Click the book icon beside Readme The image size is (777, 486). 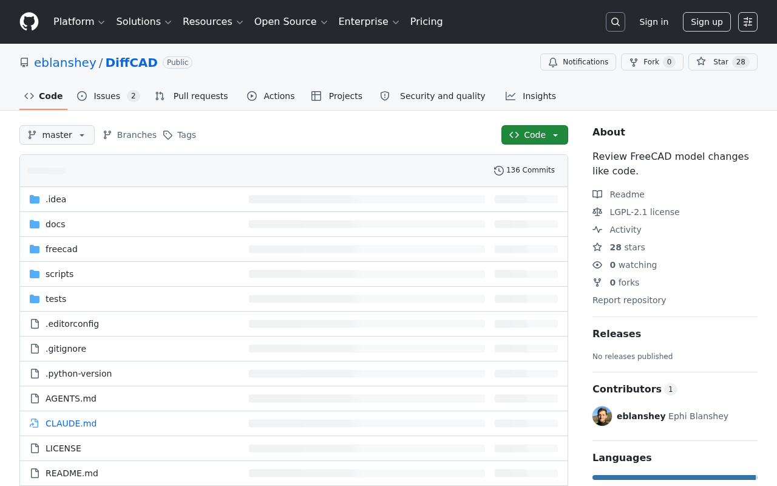597,194
